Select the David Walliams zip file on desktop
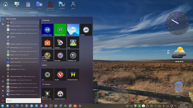The image size is (193, 108). pyautogui.click(x=28, y=6)
